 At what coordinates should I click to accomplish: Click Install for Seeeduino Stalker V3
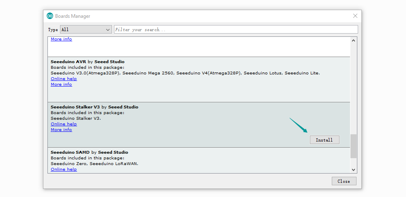[324, 140]
